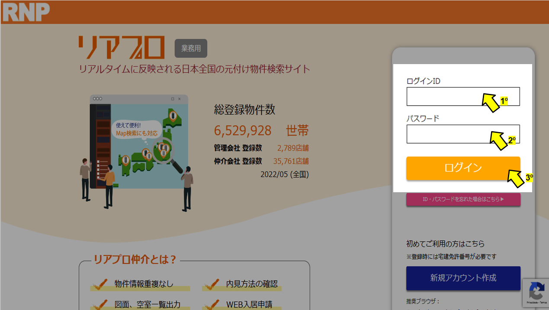Click the RNP logo in header
Viewport: 549px width, 310px height.
(25, 12)
